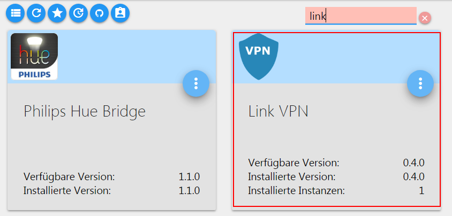Click the Link VPN card title
Viewport: 452px width, 216px height.
point(278,111)
